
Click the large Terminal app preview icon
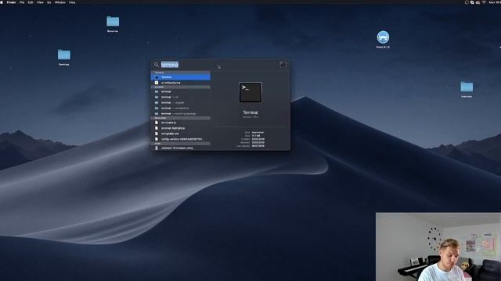[x=250, y=92]
